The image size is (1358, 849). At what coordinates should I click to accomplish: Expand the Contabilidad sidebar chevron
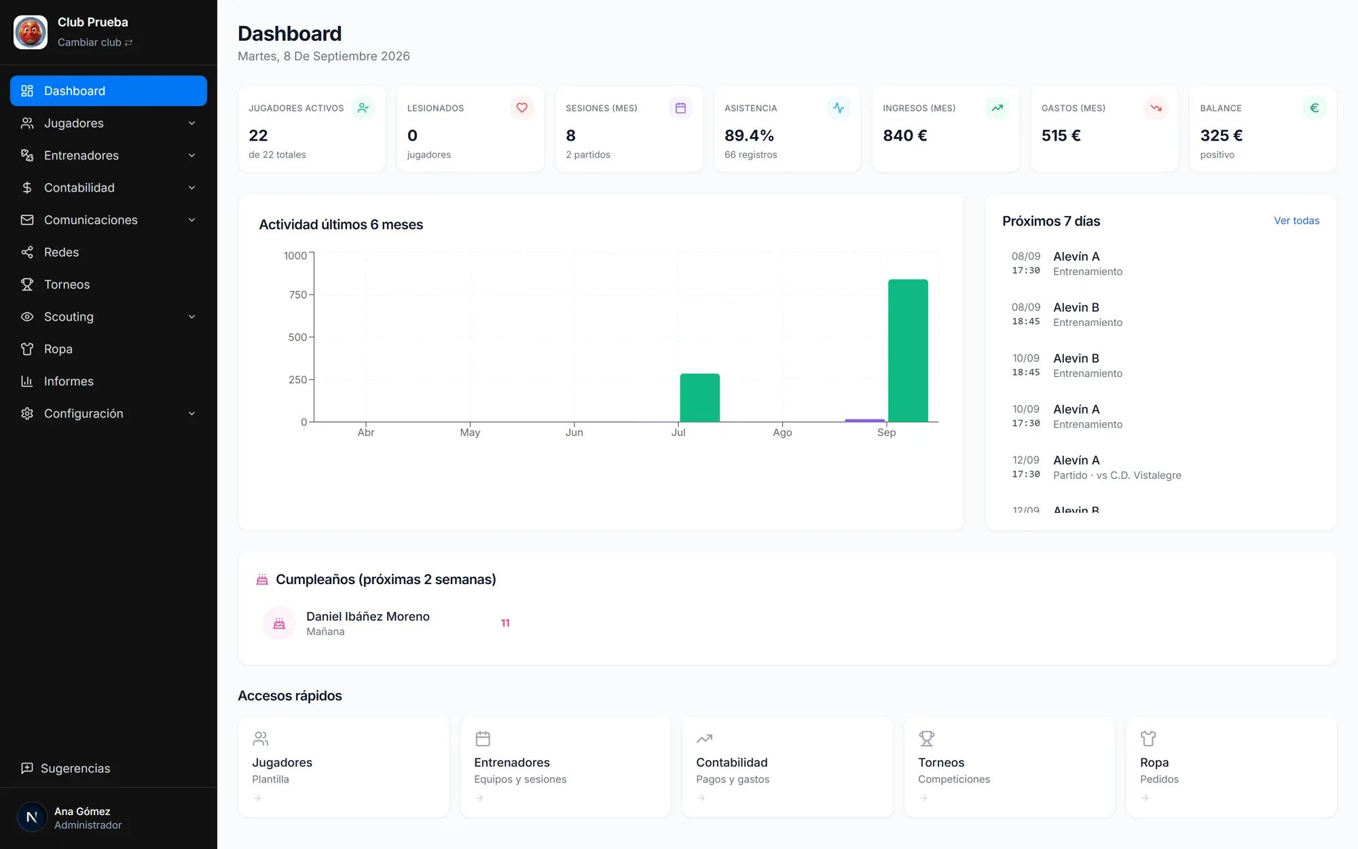[191, 187]
